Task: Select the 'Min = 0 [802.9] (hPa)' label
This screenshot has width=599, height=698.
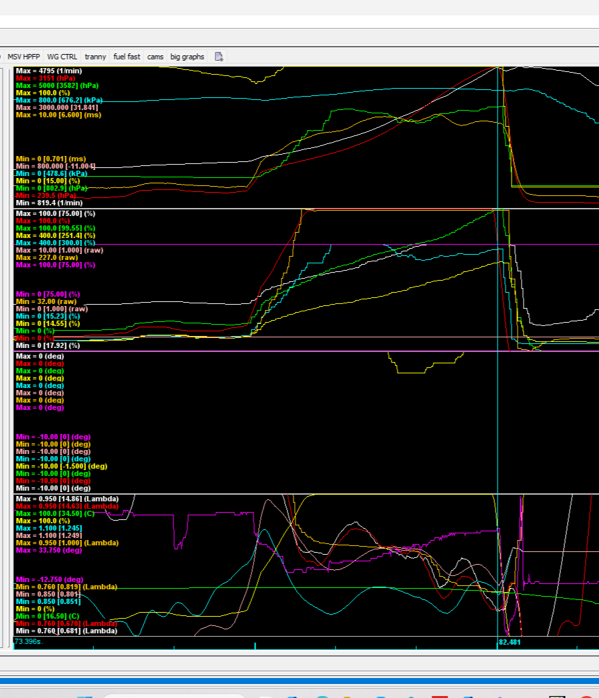Action: (51, 188)
